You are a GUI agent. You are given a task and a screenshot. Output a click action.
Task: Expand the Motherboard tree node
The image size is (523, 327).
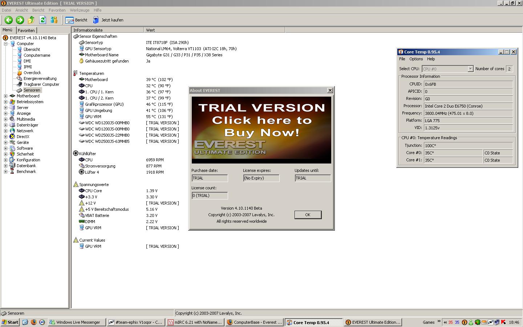tap(6, 96)
